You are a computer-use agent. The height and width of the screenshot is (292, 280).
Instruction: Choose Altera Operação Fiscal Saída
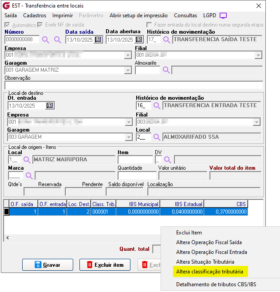pos(209,242)
